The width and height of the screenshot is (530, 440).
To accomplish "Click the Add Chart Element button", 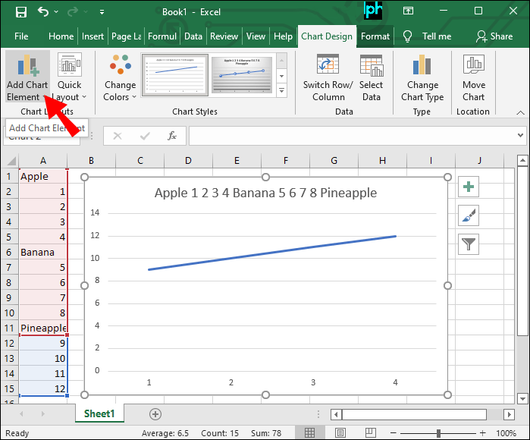I will (x=27, y=77).
